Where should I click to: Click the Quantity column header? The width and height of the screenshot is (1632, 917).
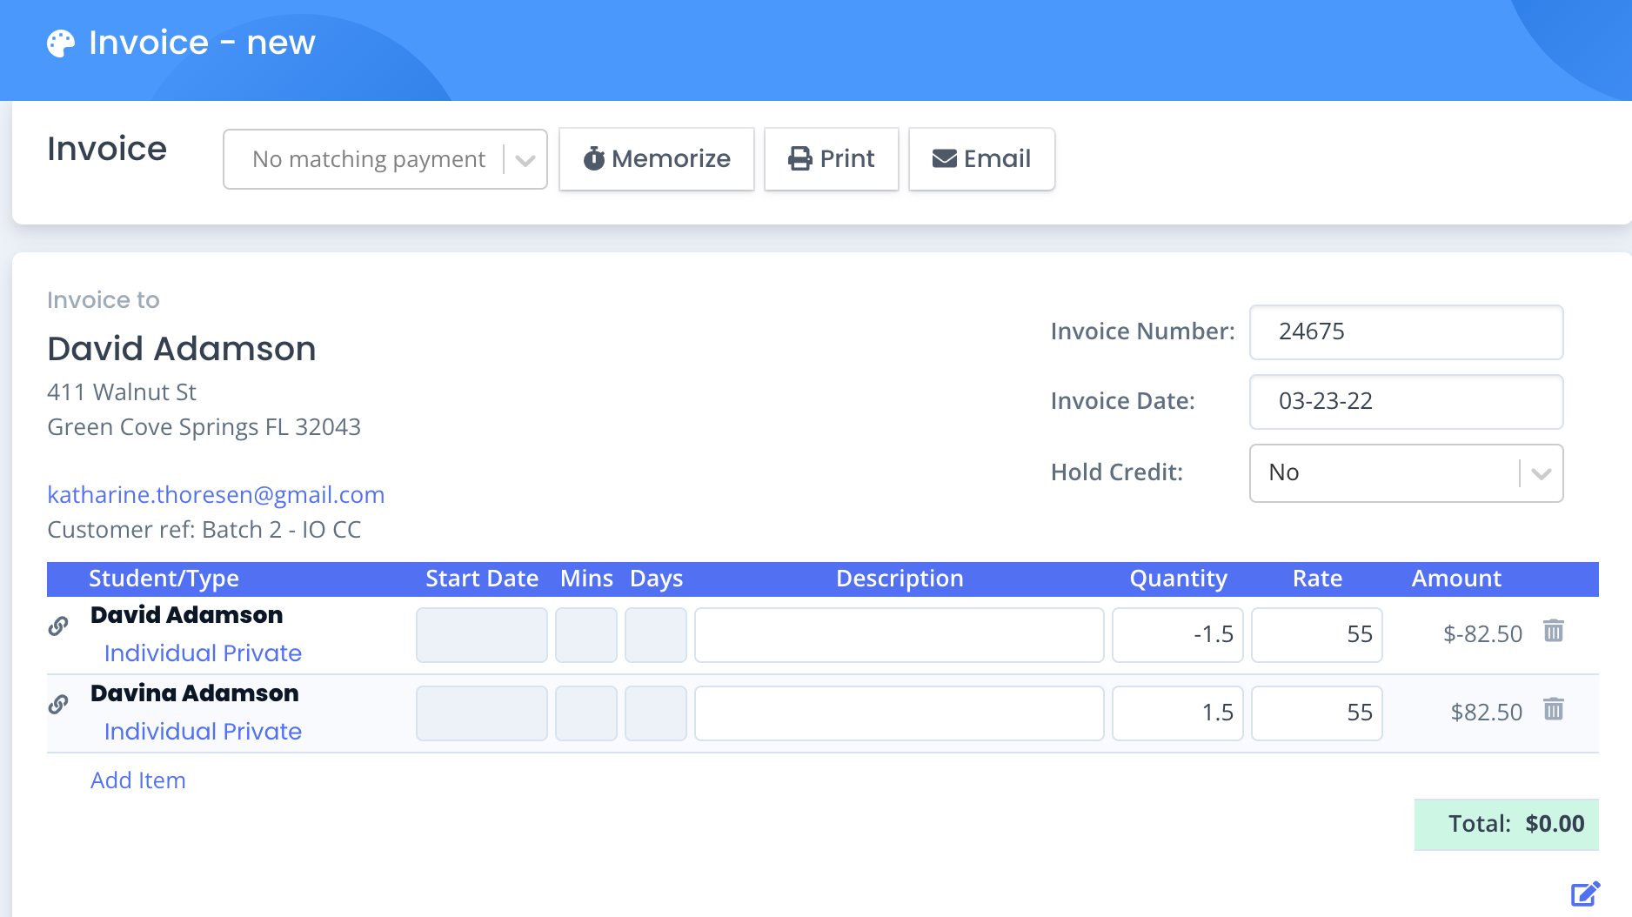pos(1178,579)
